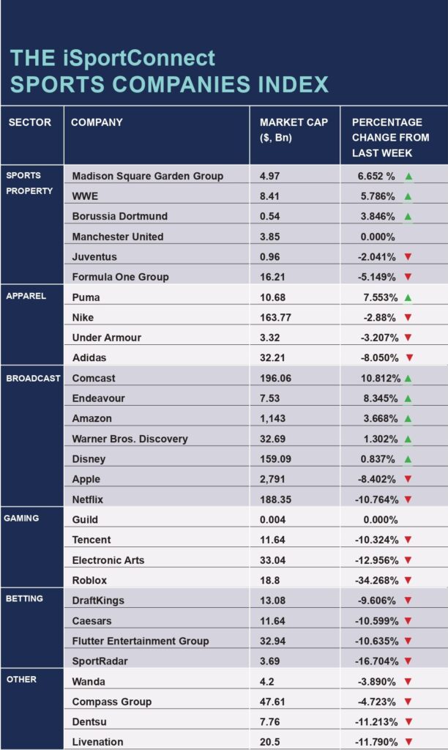Click the green up arrow beside WWE
This screenshot has height=750, width=448.
click(x=408, y=196)
